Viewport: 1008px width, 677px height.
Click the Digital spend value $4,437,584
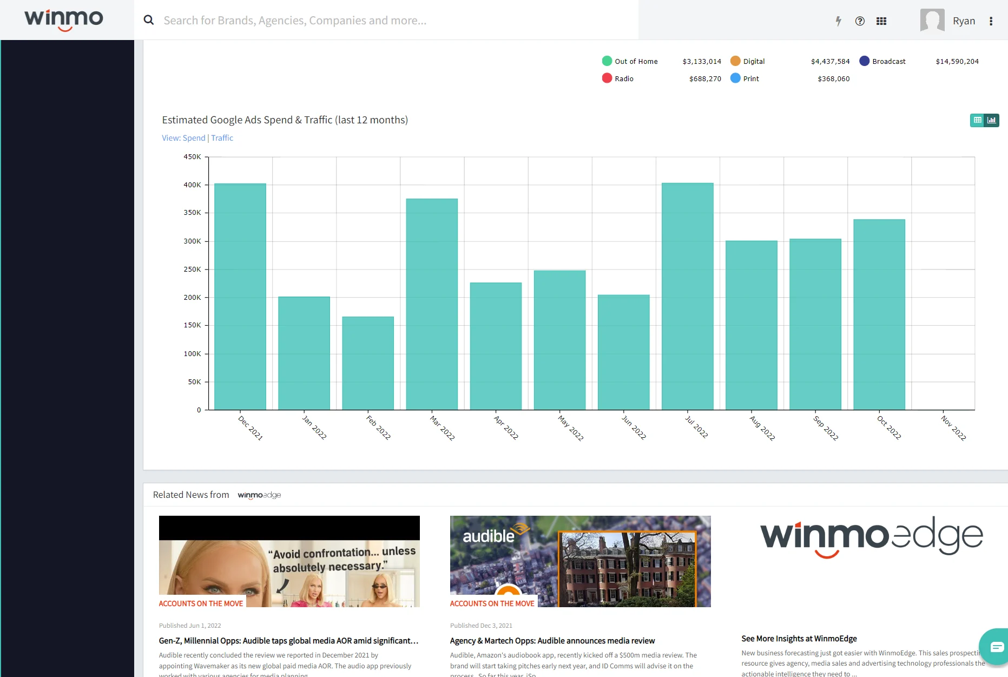point(830,61)
